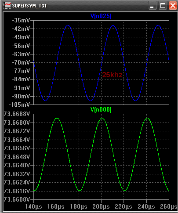Click the -70mV axis label
The width and height of the screenshot is (178, 213).
[x=21, y=63]
